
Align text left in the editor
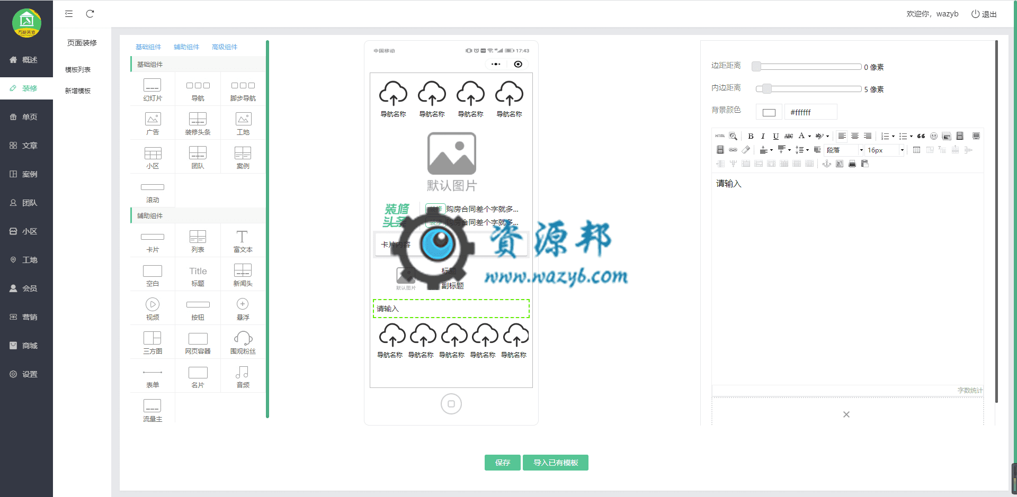pyautogui.click(x=842, y=136)
